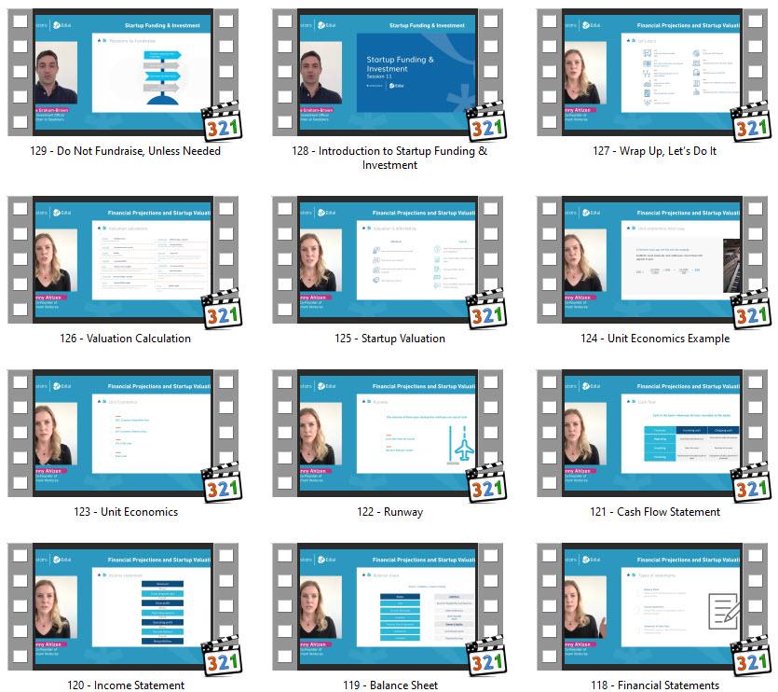This screenshot has width=778, height=692.
Task: Click the 321 clapperboard icon on Balance Sheet
Action: point(486,656)
